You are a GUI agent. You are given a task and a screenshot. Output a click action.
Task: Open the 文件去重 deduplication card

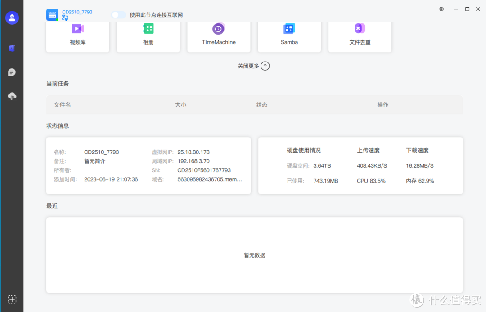pos(360,37)
